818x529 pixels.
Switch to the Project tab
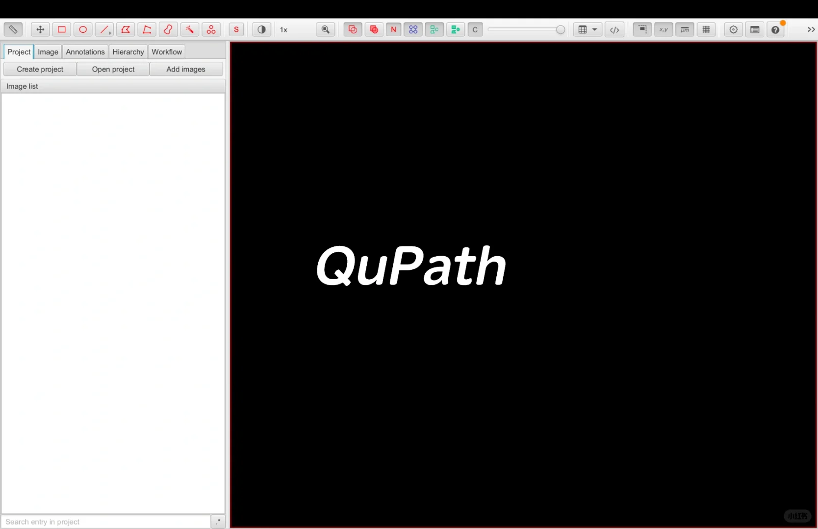coord(19,52)
